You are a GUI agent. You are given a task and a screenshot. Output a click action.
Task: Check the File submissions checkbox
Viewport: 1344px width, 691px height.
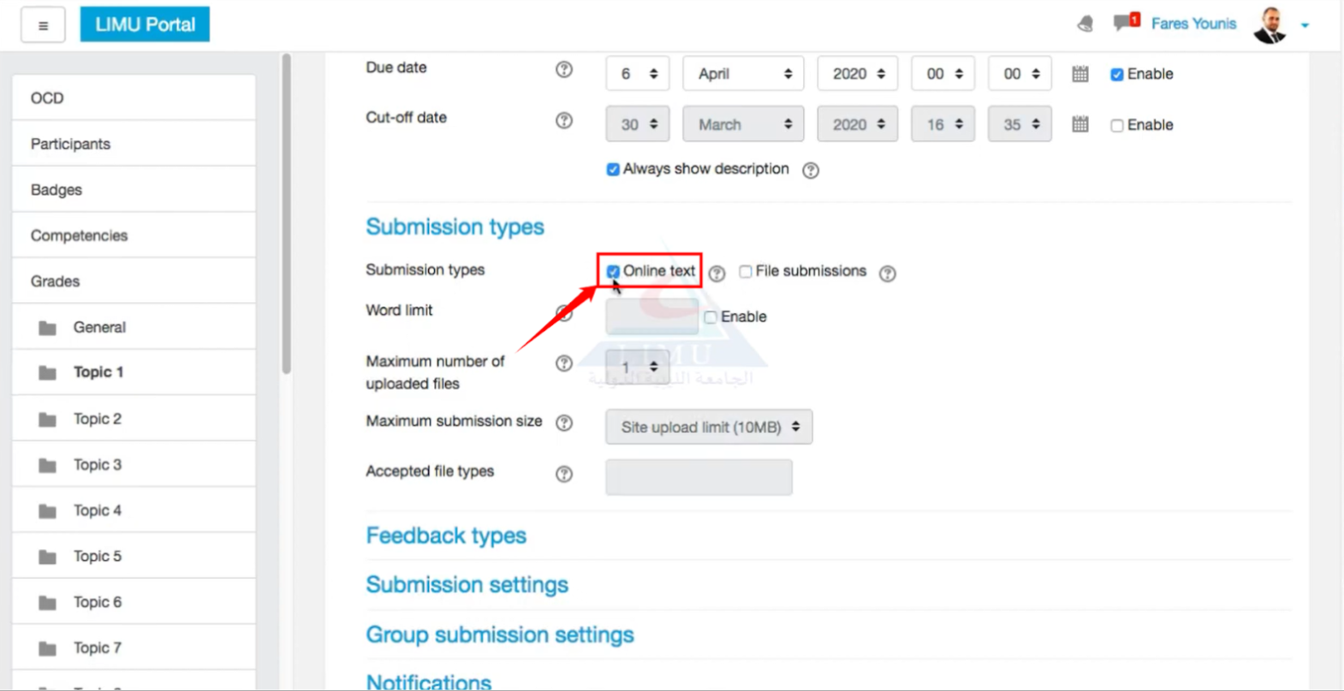(x=746, y=272)
